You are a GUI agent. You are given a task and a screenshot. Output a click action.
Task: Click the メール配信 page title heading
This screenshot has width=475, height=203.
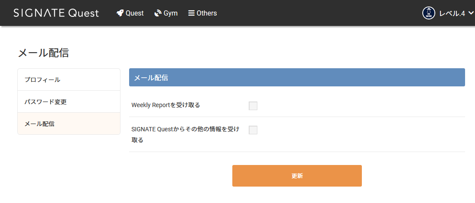coord(43,53)
